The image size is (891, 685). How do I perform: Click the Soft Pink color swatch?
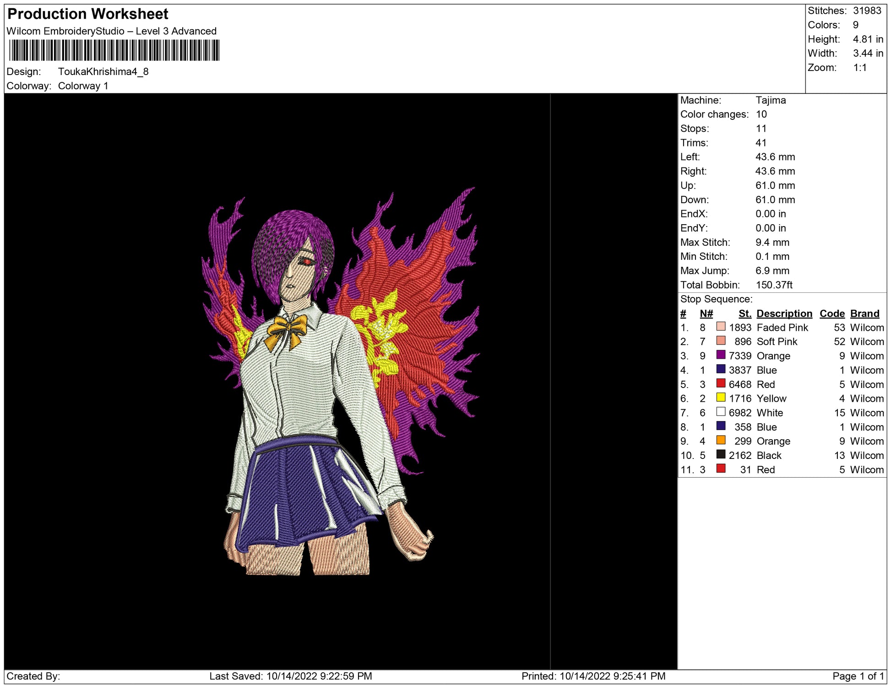click(720, 341)
